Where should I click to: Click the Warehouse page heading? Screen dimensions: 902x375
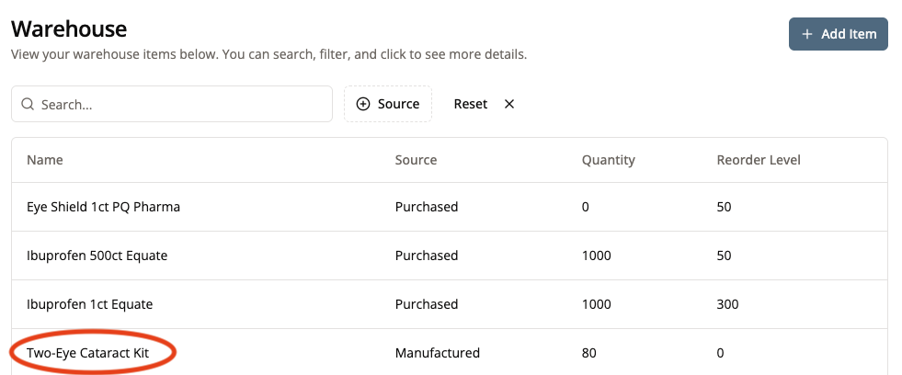coord(69,29)
